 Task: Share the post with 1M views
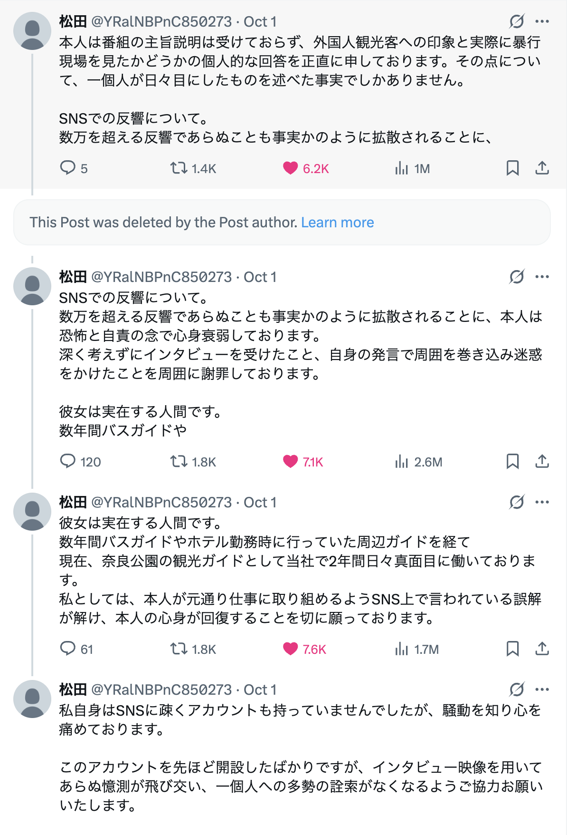(x=542, y=168)
